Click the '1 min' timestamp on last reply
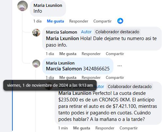Screen dimensions: 167x132 pos(63,128)
